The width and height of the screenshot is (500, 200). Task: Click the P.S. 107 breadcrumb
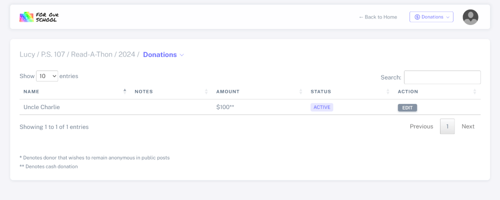coord(53,54)
